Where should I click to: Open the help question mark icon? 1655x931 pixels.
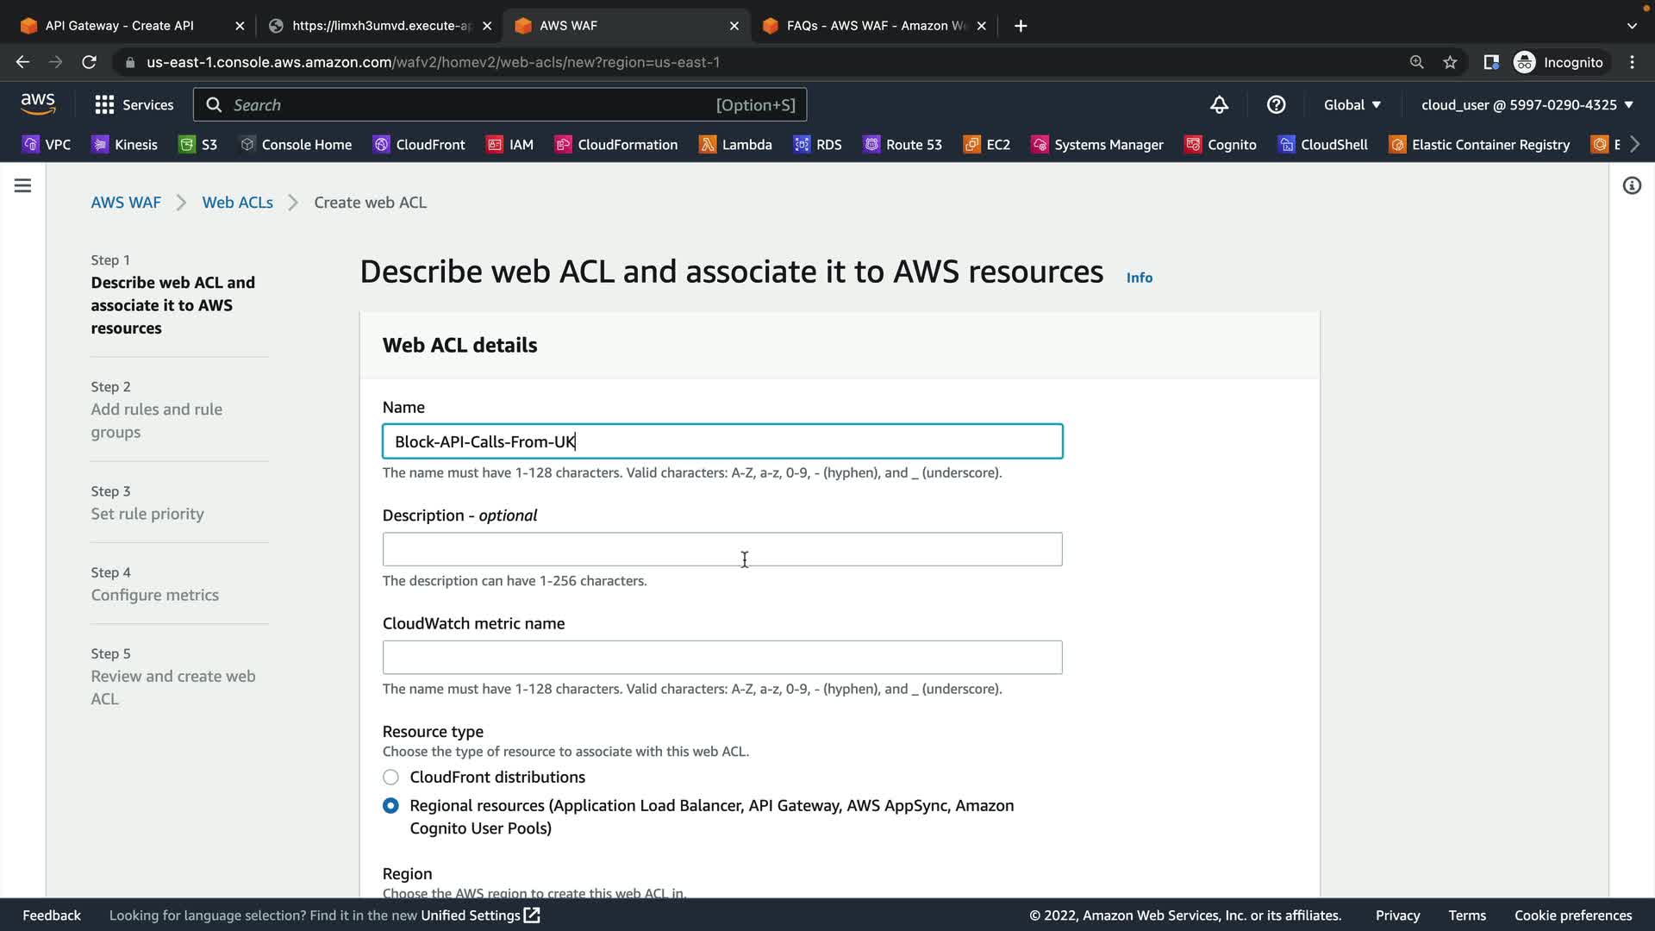[1276, 105]
